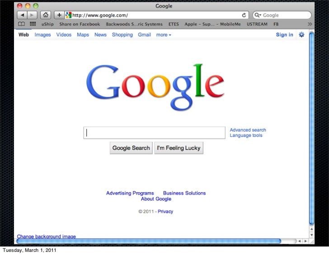
Task: Go to Shopping
Action: pyautogui.click(x=122, y=35)
